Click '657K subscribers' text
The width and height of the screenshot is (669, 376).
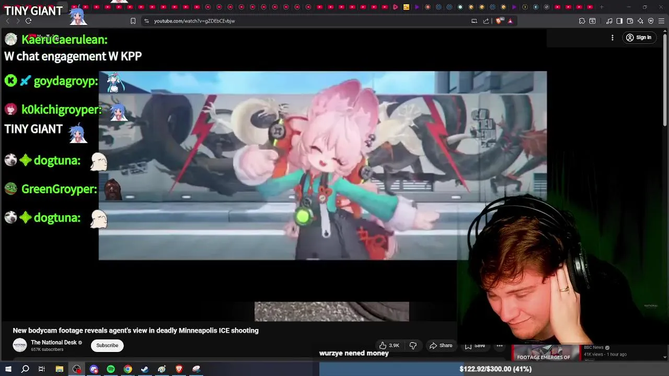(47, 350)
